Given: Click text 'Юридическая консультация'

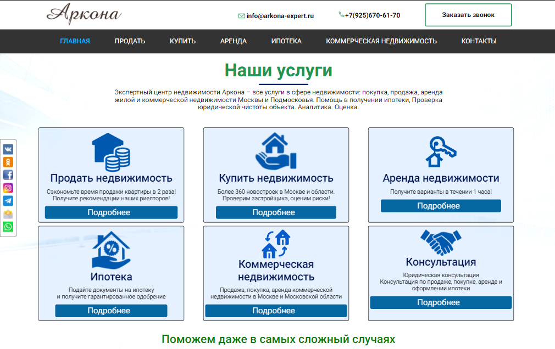Looking at the screenshot, I should coord(441,275).
